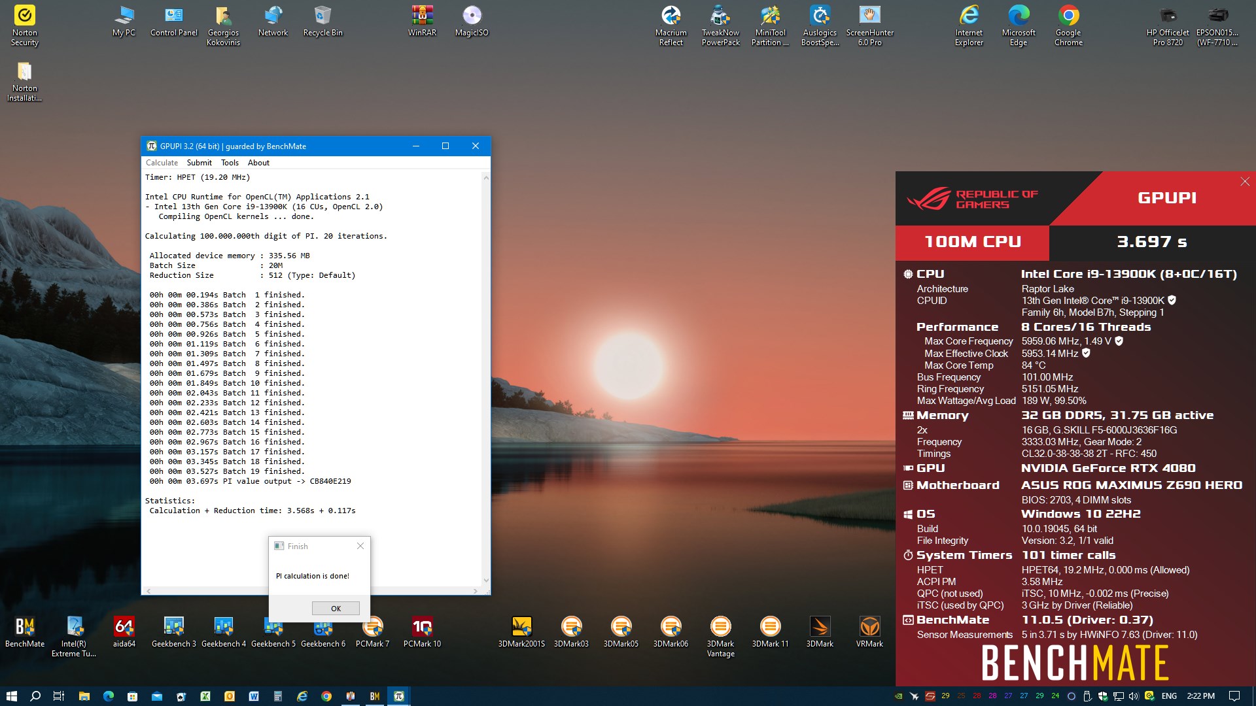Viewport: 1256px width, 706px height.
Task: Select the Recycle Bin icon
Action: [x=323, y=21]
